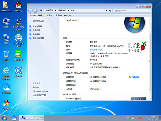Click the 系统和安全 breadcrumb
This screenshot has height=121, width=161.
click(62, 11)
